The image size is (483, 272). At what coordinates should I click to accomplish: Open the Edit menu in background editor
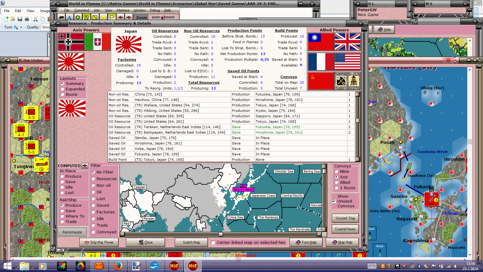point(18,11)
